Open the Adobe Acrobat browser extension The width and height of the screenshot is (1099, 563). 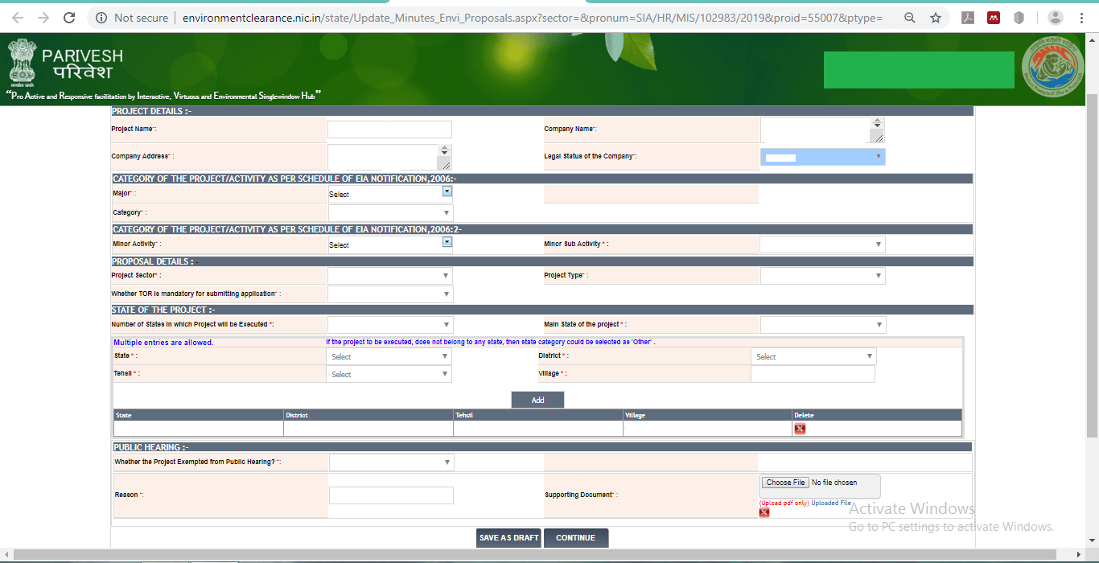tap(968, 16)
